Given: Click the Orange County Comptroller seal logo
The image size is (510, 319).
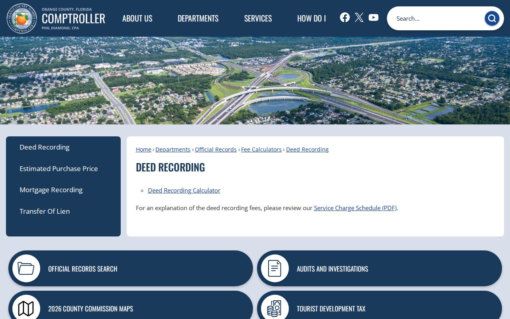Looking at the screenshot, I should tap(22, 18).
